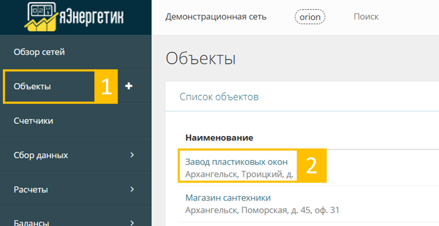Expand Сбор данных submenu chevron
This screenshot has width=439, height=226.
coord(132,155)
